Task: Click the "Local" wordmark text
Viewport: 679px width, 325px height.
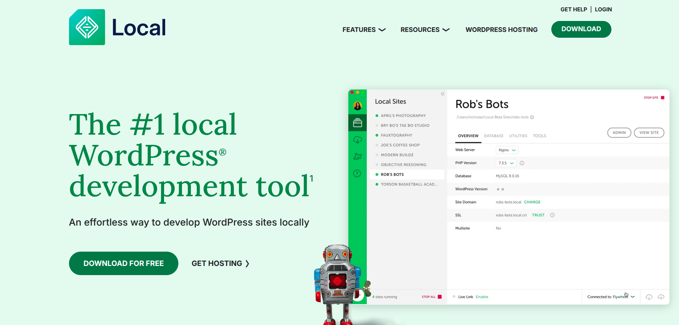Action: [139, 28]
